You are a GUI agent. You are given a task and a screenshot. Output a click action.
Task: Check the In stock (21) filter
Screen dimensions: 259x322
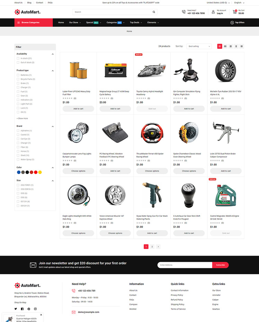point(18,58)
